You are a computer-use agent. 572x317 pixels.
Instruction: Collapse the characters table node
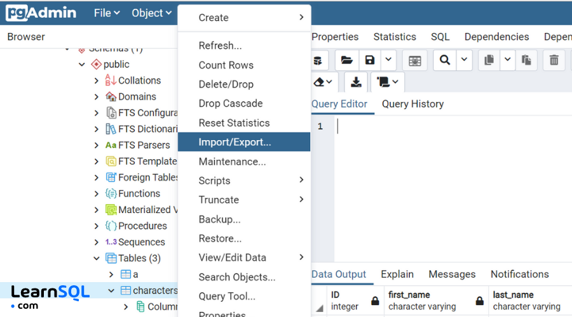click(111, 291)
